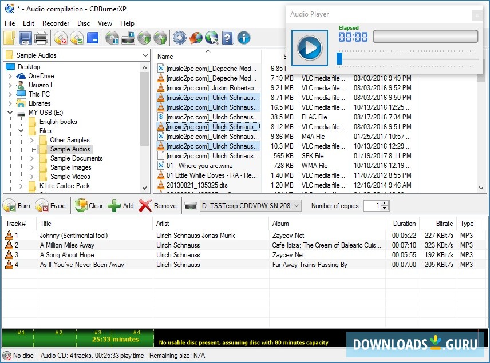Collapse the Files folder node
Viewport: 490px width, 363px height.
click(21, 131)
